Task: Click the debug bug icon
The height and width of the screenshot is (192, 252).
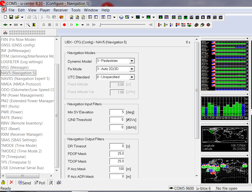Action: point(34,25)
